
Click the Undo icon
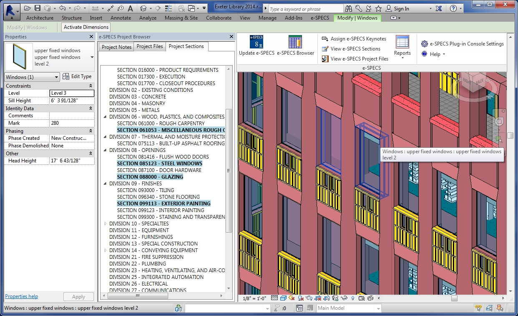(63, 8)
